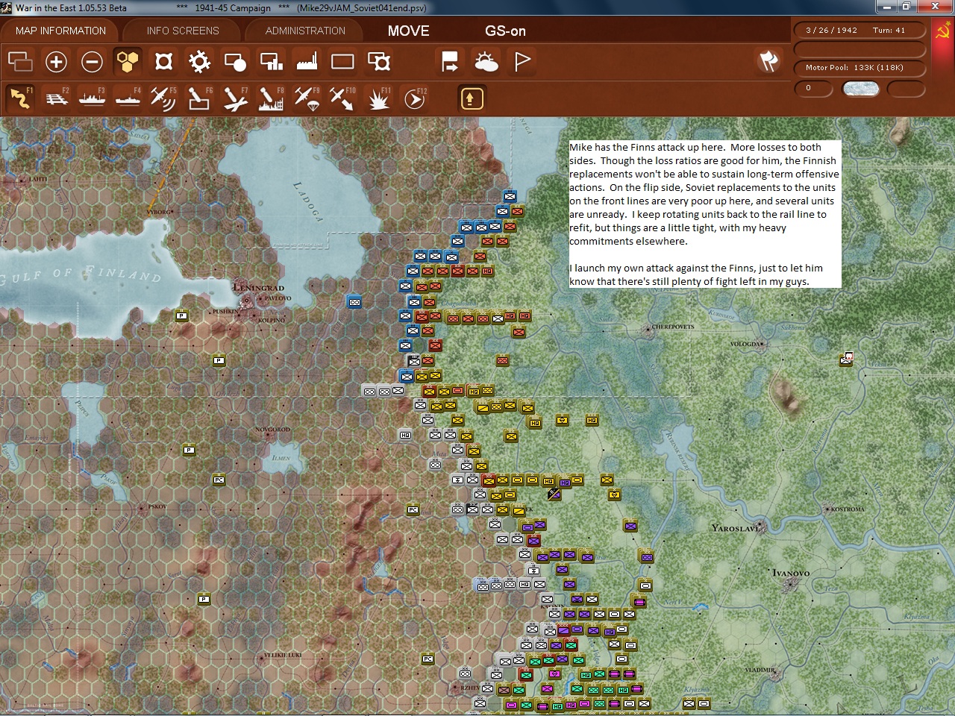
Task: Click the Novgorod city label
Action: click(272, 430)
